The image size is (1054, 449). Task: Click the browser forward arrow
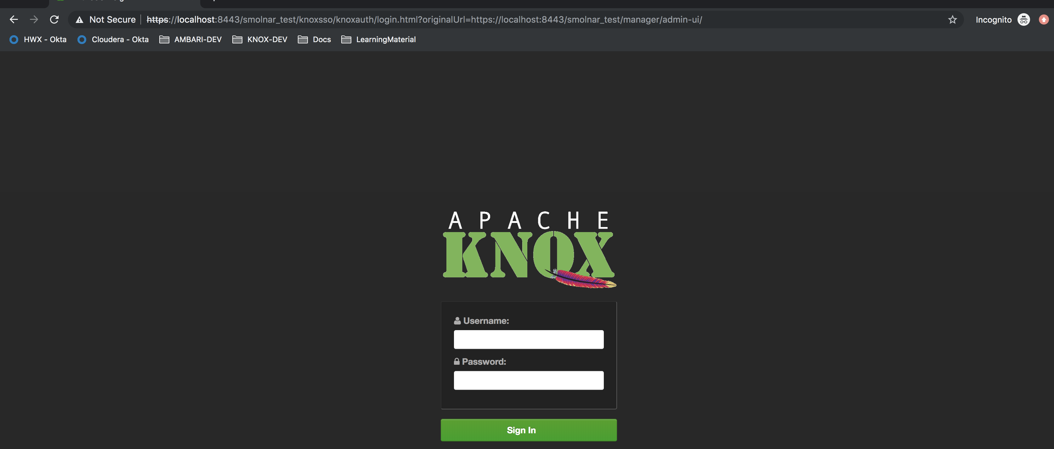pos(34,19)
